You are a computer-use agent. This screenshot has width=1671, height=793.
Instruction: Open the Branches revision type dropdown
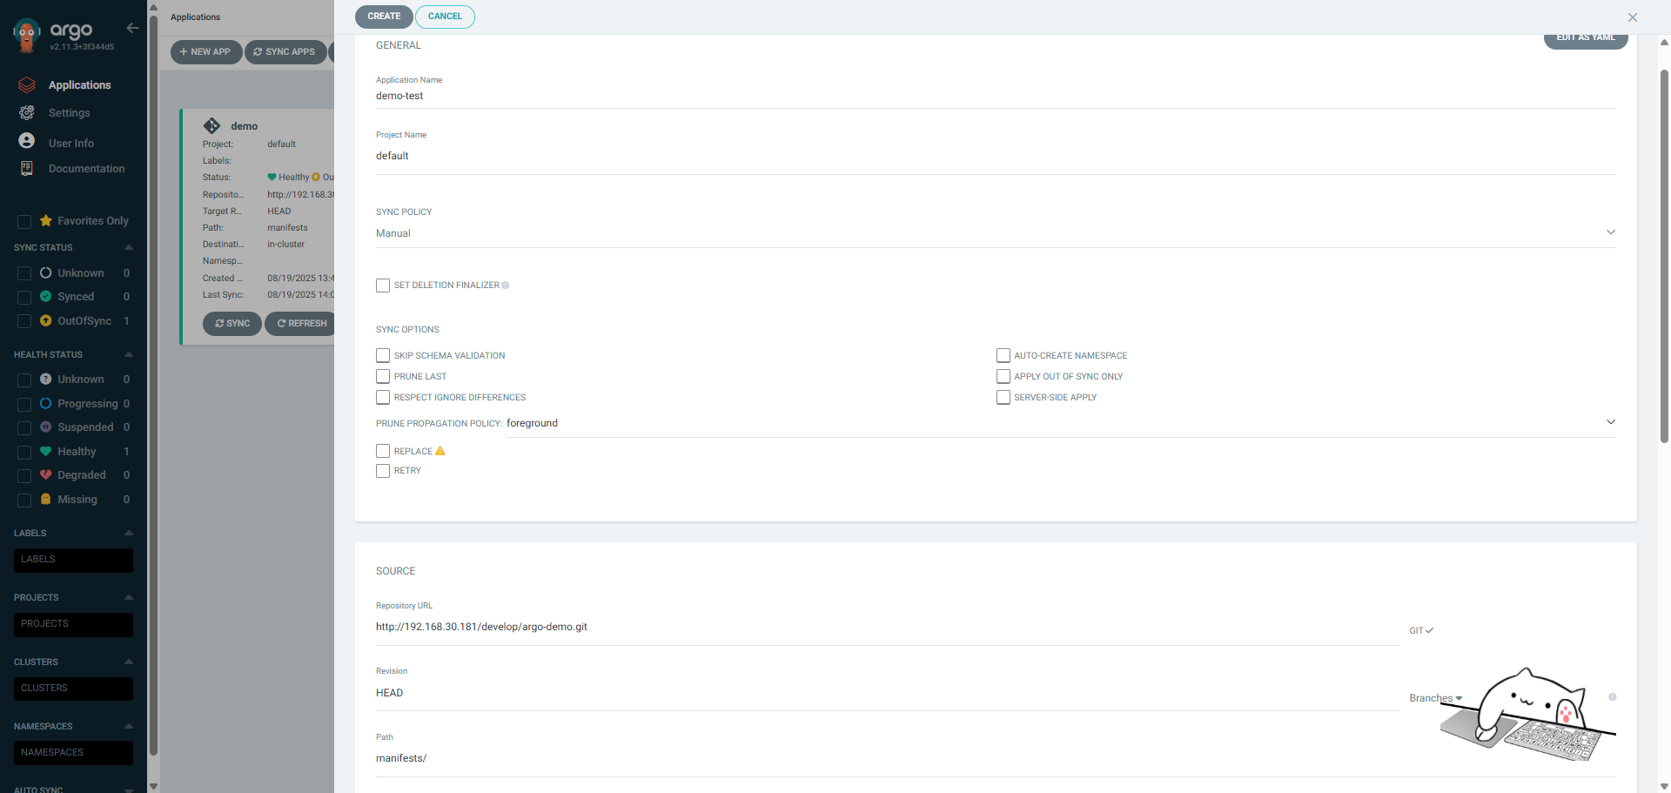click(1436, 698)
